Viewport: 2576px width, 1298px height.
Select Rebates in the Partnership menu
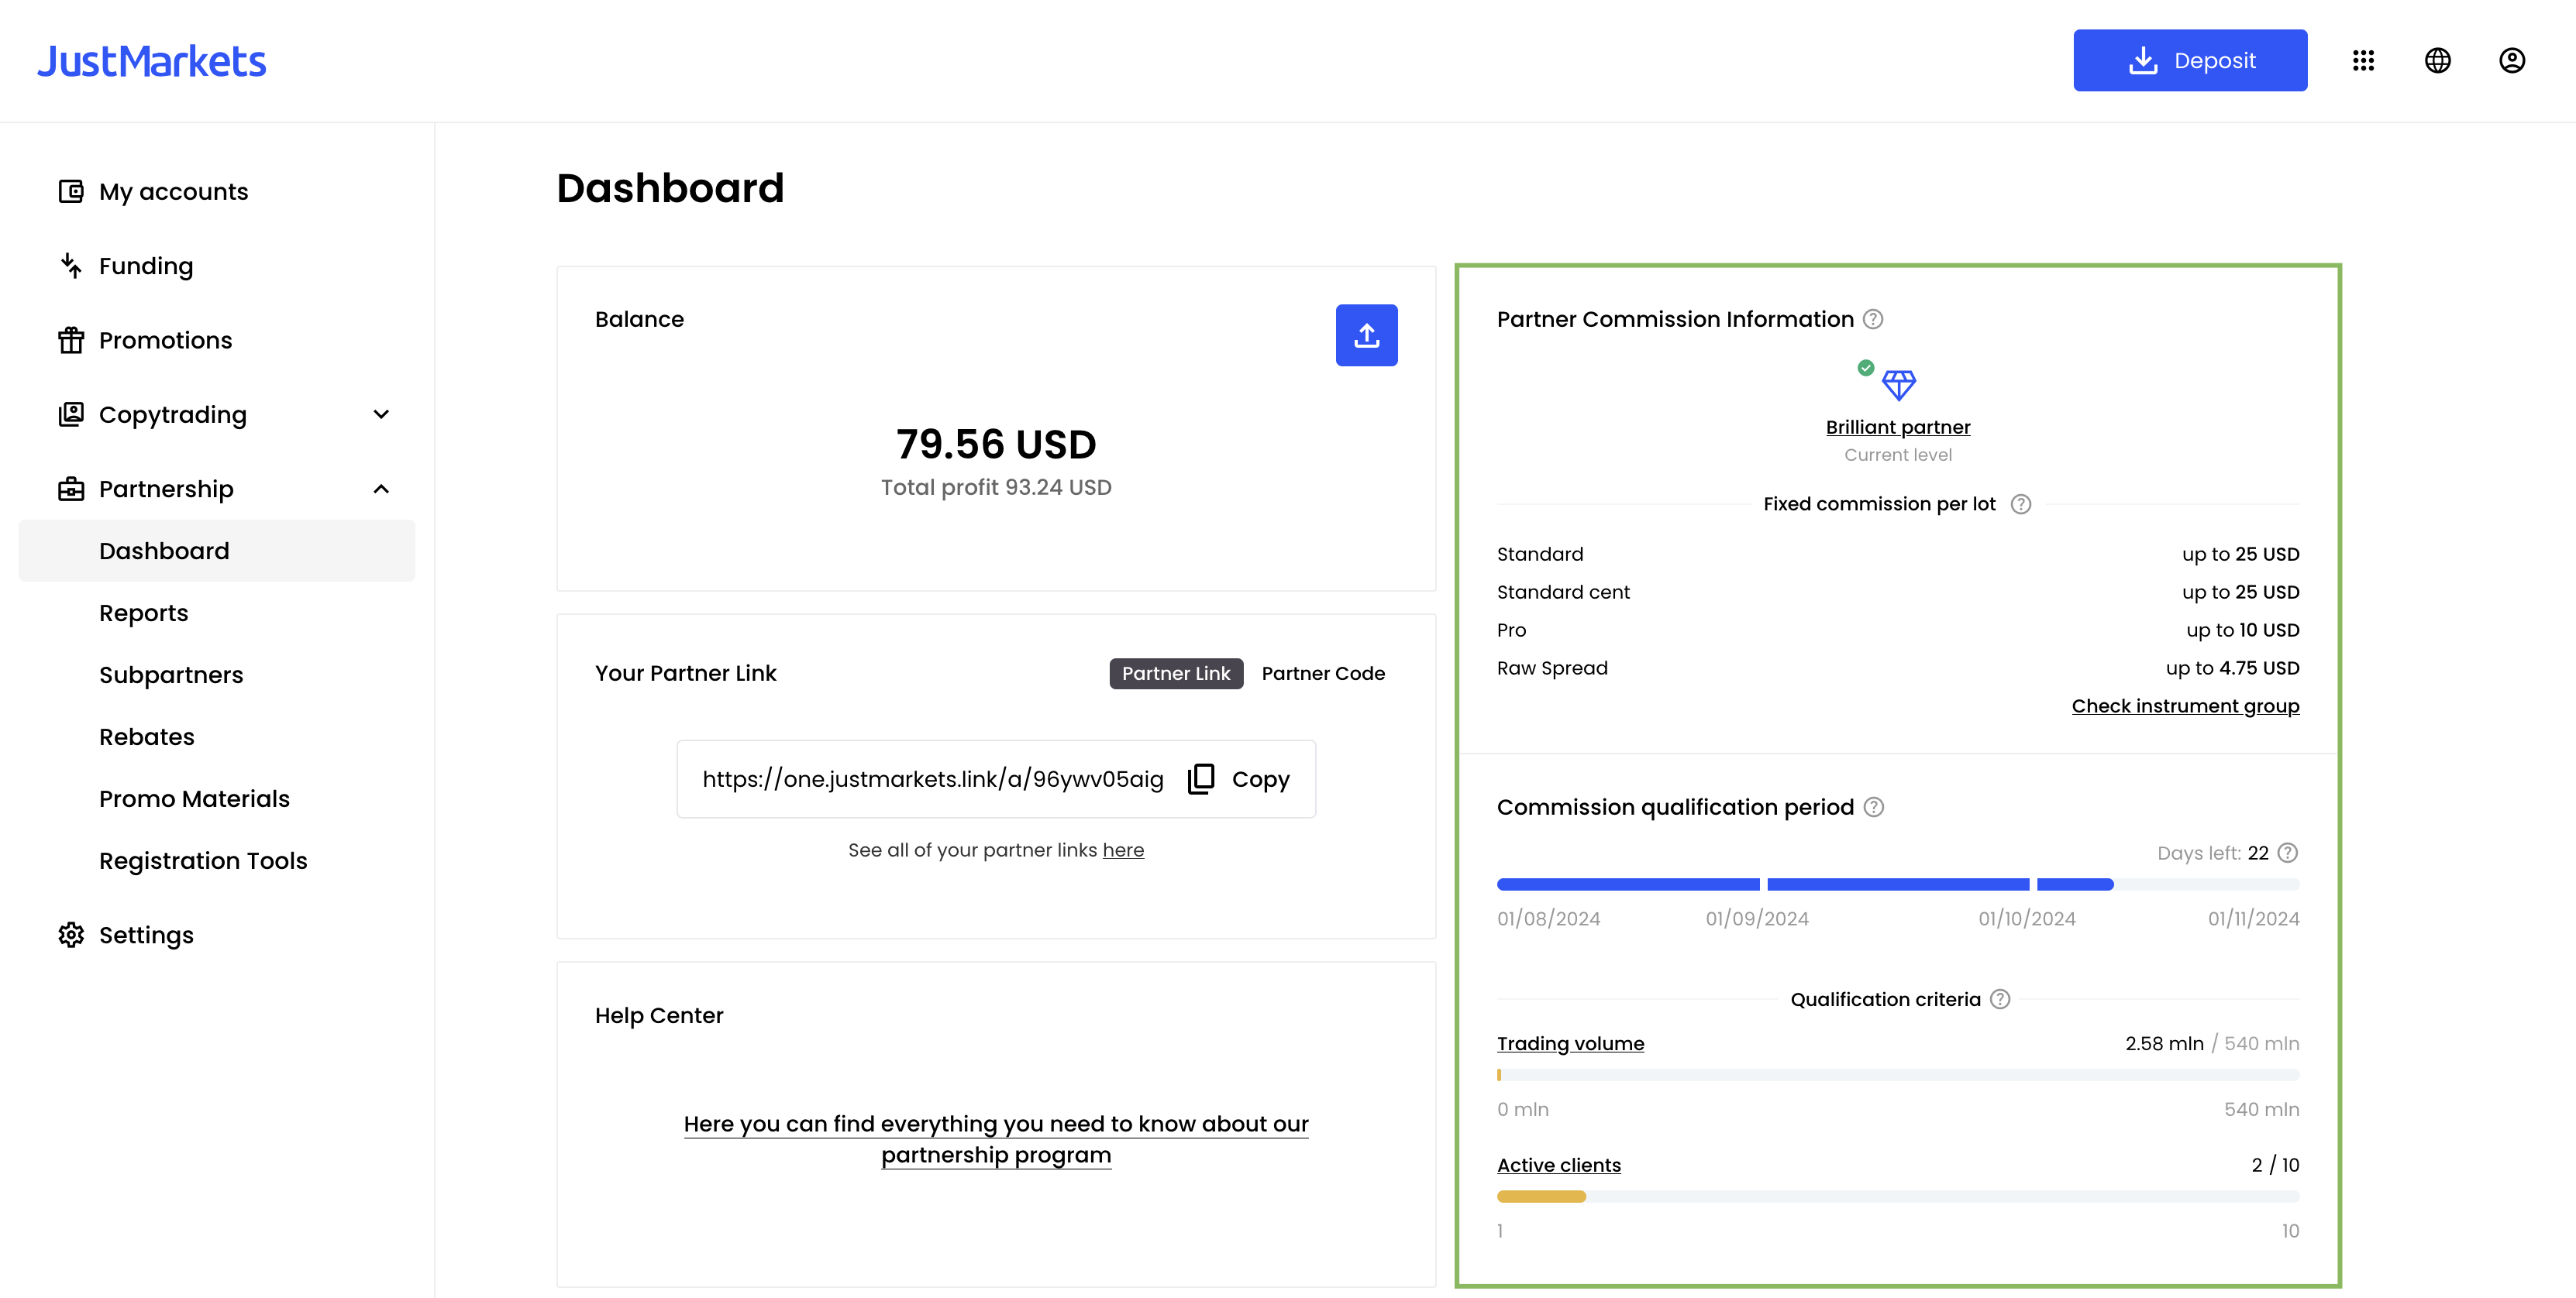point(147,737)
